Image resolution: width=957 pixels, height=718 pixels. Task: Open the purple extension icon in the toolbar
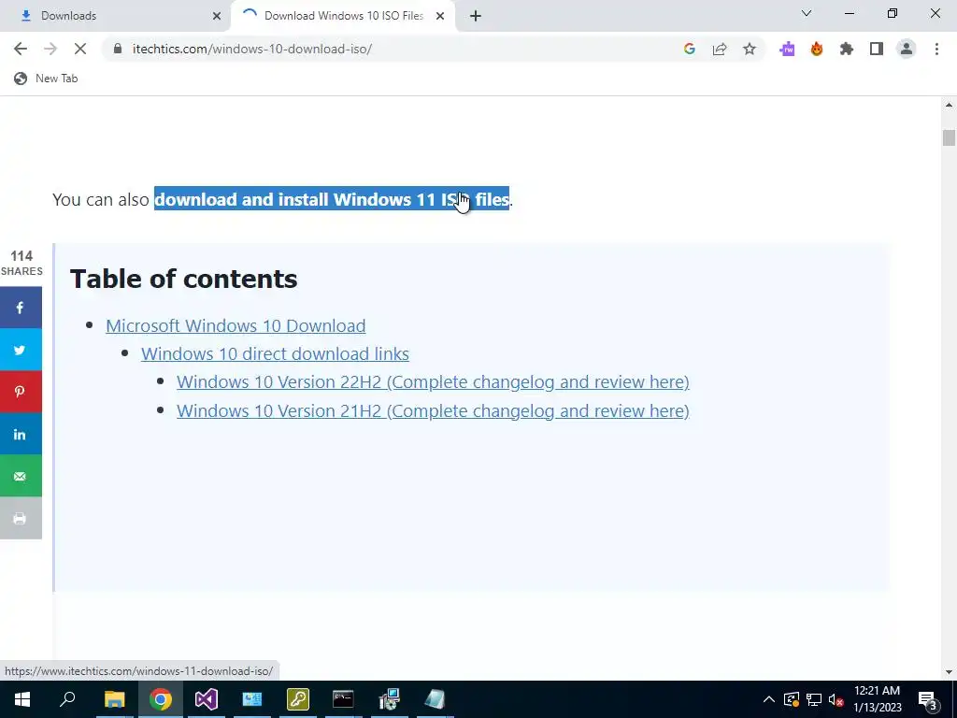(x=787, y=49)
